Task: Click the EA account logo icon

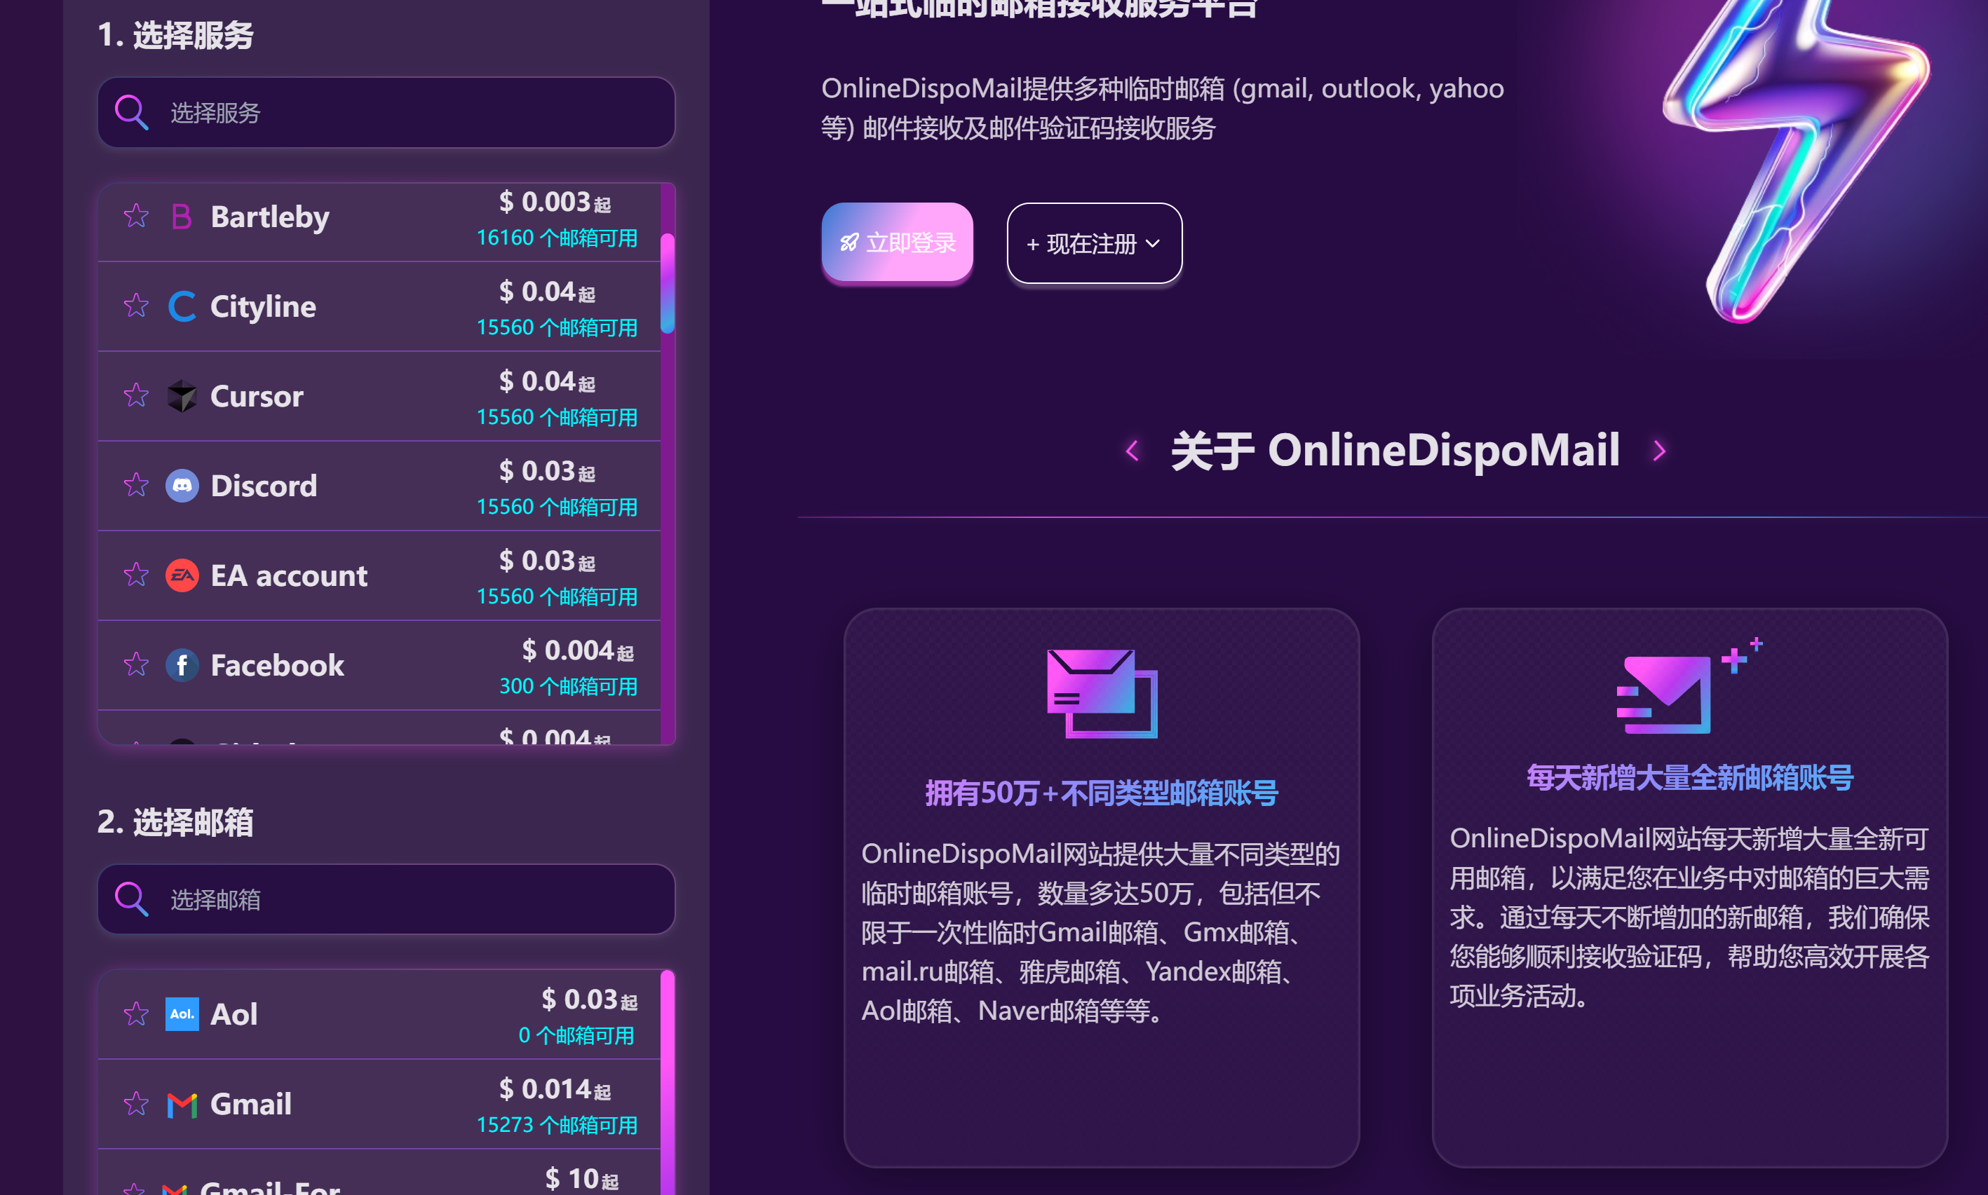Action: click(x=182, y=575)
